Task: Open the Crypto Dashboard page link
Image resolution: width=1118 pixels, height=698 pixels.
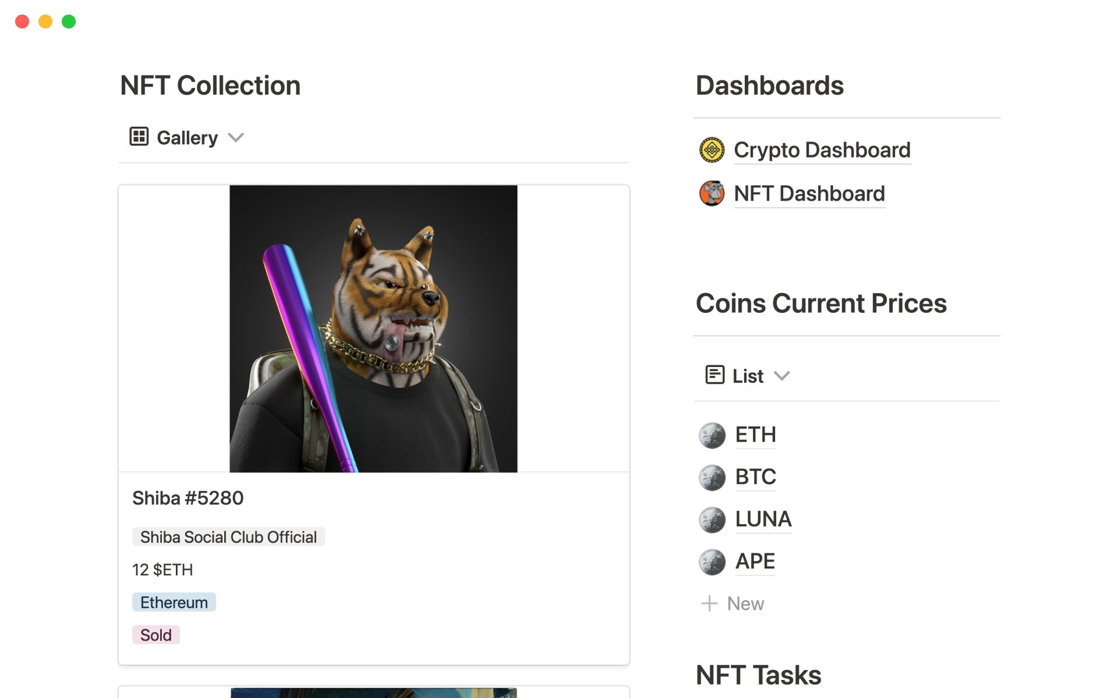Action: click(x=822, y=150)
